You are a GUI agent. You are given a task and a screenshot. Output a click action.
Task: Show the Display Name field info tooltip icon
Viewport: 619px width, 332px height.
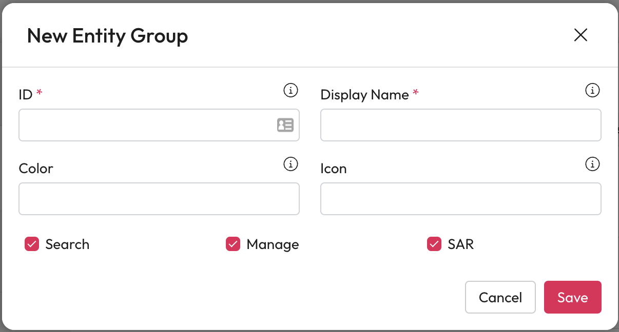(592, 91)
